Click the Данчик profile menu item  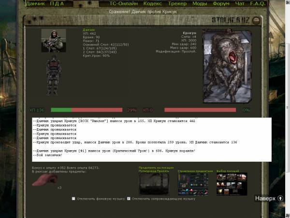click(35, 3)
